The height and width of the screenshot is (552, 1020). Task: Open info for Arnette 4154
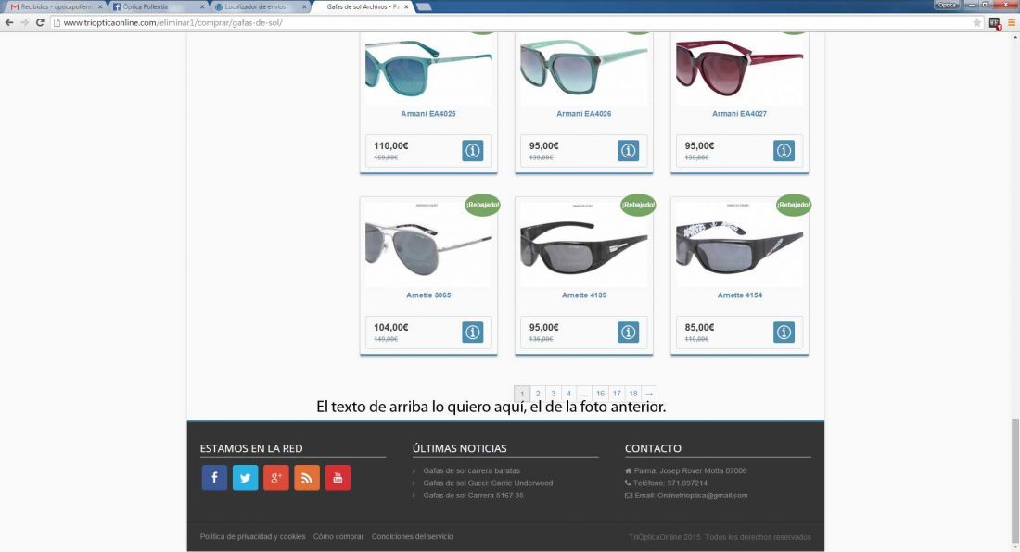coord(784,332)
